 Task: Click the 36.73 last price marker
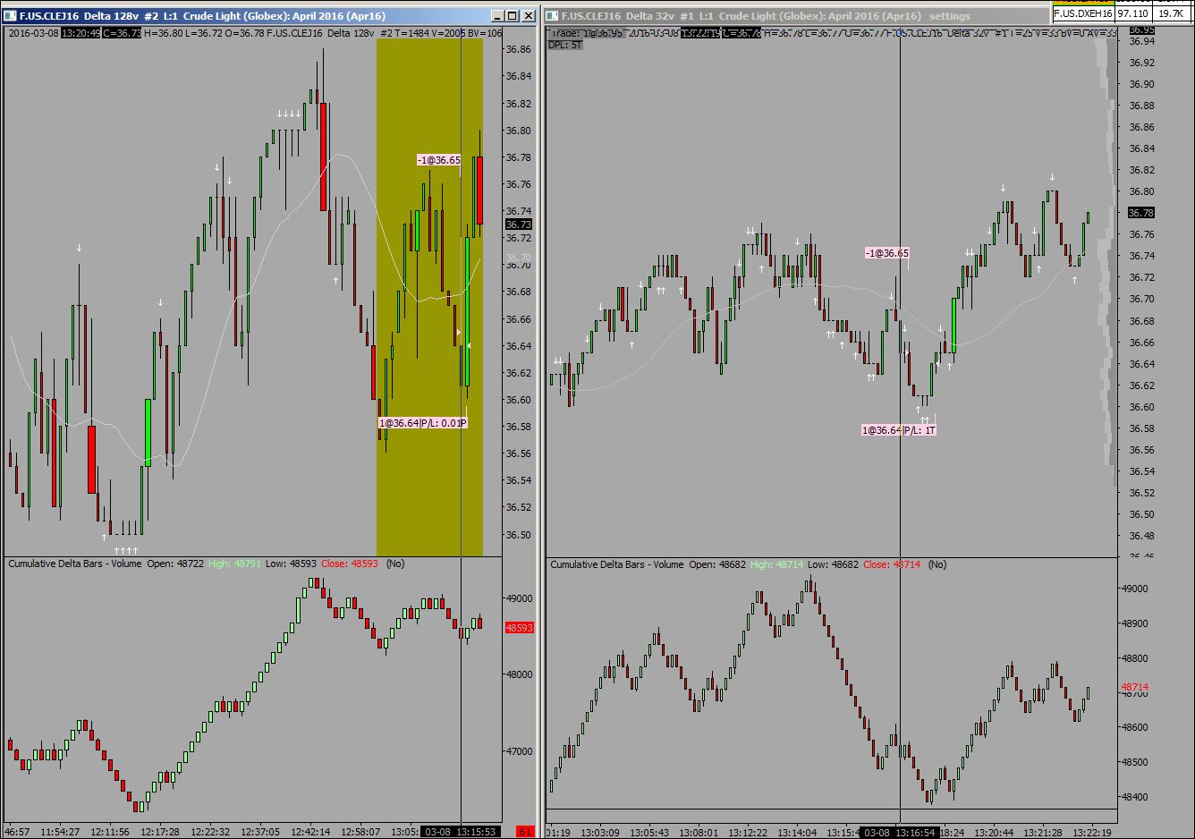point(518,225)
